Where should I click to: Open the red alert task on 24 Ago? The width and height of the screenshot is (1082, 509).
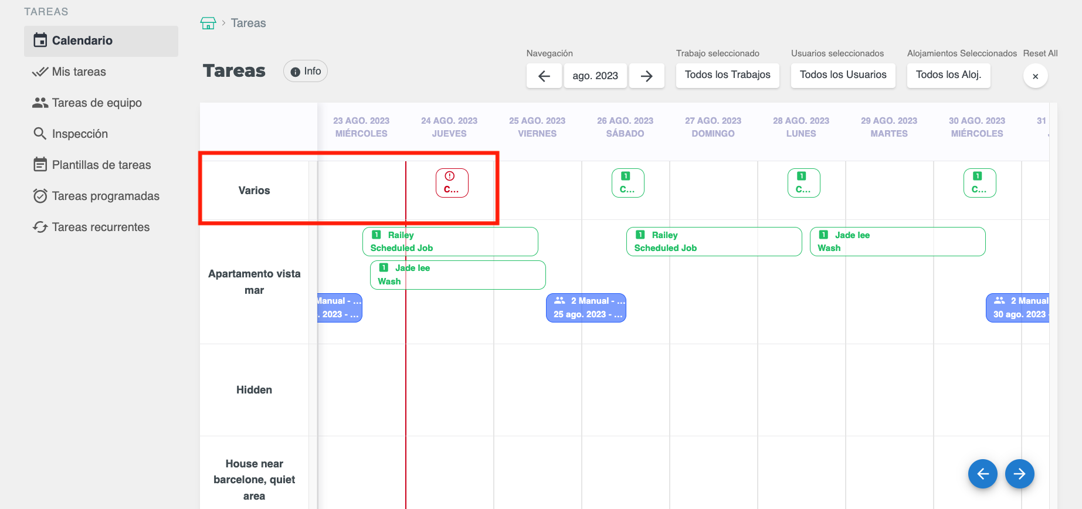coord(452,183)
